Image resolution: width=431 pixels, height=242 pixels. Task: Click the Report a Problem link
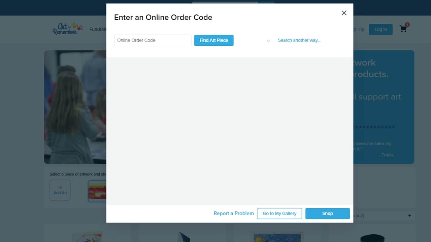click(x=234, y=213)
